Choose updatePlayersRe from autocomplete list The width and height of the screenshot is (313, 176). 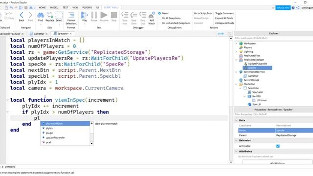(x=65, y=138)
